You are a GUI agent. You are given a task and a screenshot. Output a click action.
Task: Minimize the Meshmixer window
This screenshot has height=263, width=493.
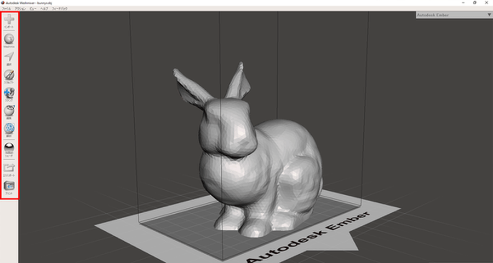tap(463, 3)
